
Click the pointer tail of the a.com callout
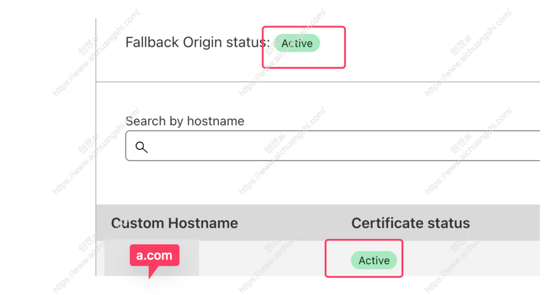[x=152, y=272]
